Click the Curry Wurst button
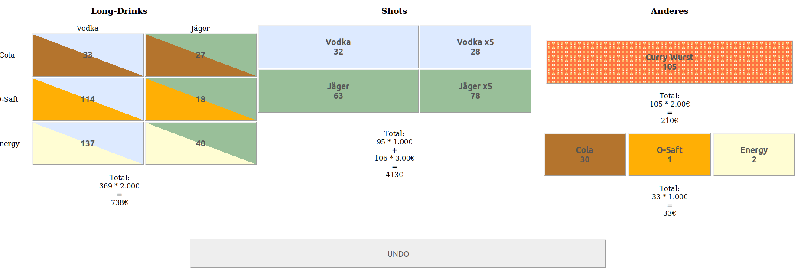 tap(669, 62)
